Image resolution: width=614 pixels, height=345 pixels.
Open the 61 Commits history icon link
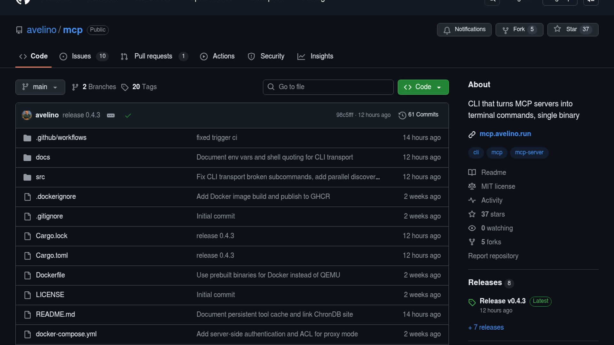click(402, 115)
